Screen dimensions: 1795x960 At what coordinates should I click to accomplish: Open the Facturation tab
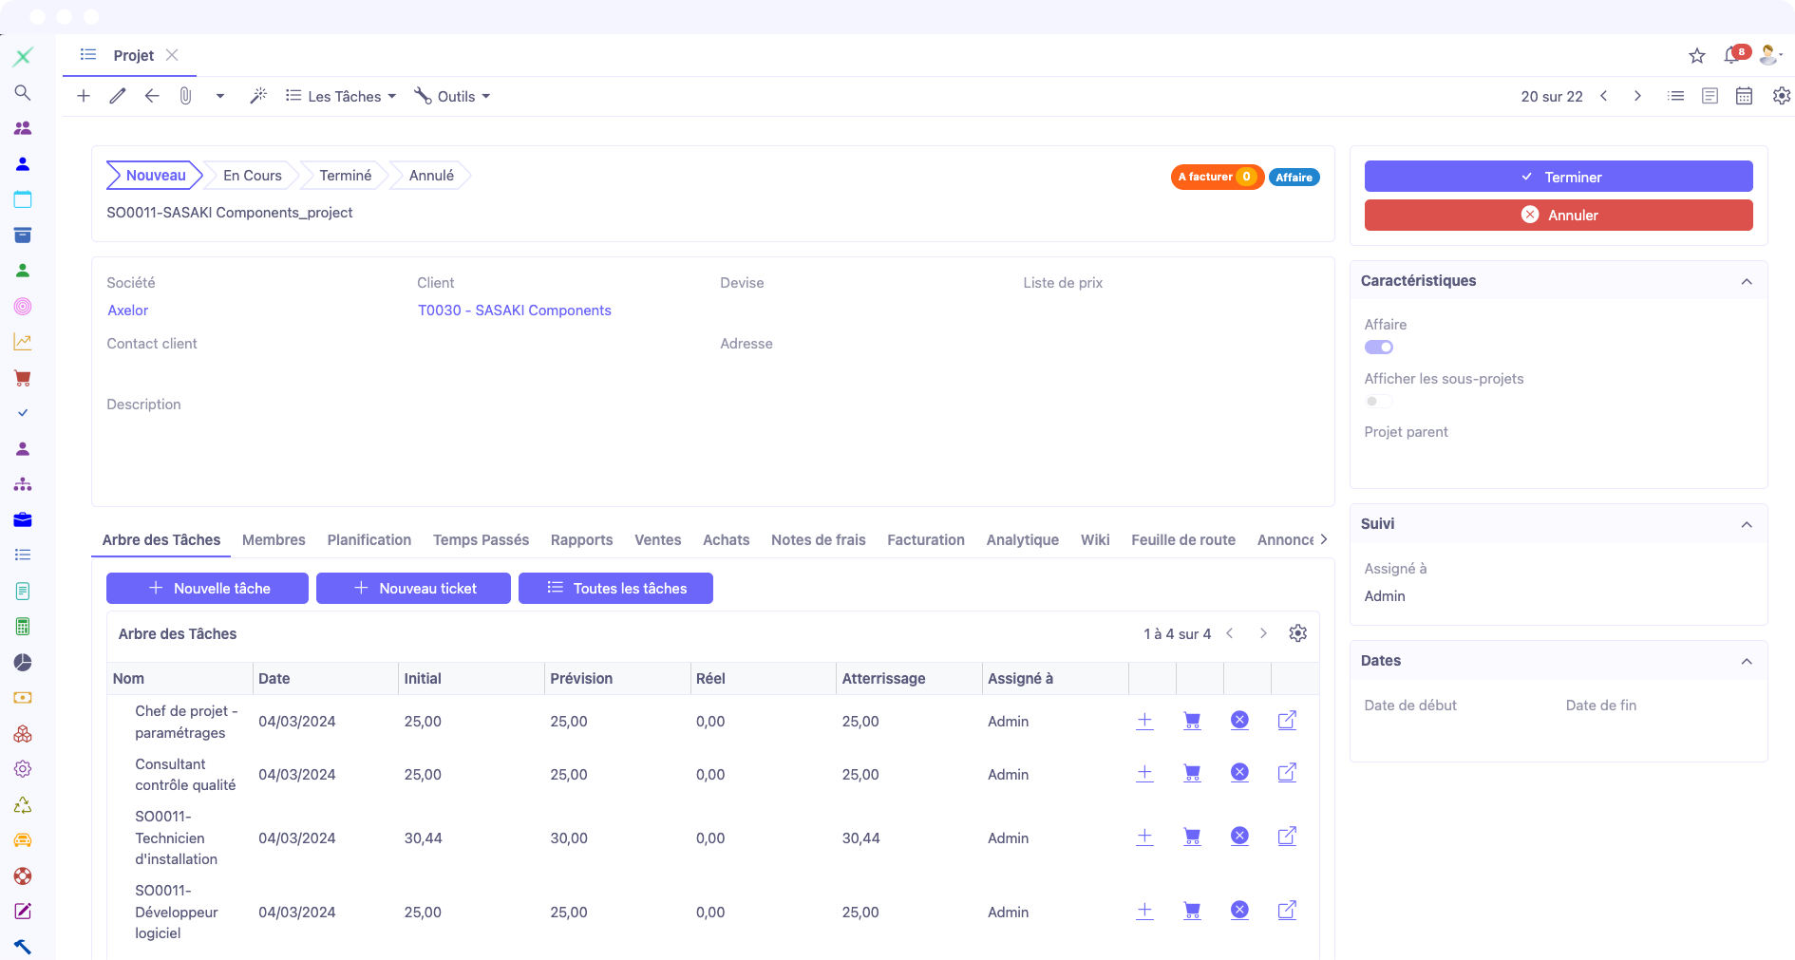[x=925, y=539]
